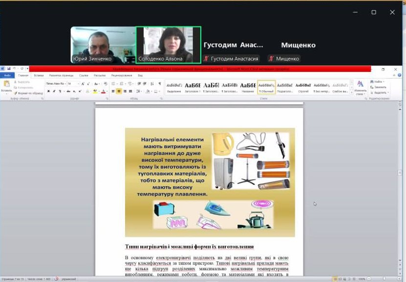Apply the Обычный style from styles gallery
The height and width of the screenshot is (282, 406).
pyautogui.click(x=266, y=87)
